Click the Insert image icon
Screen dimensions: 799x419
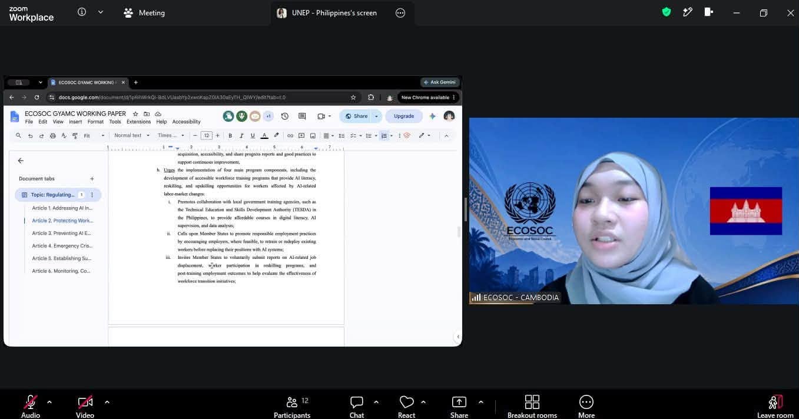tap(313, 135)
